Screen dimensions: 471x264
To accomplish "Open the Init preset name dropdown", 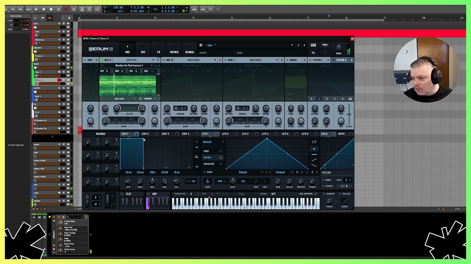I will click(x=292, y=45).
